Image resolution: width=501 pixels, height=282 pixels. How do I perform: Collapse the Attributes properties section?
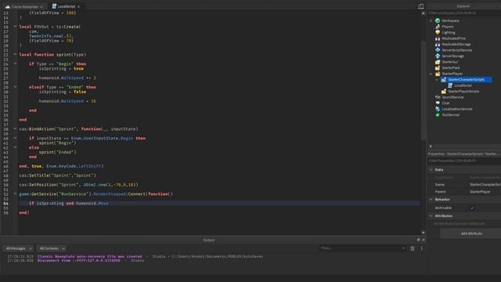point(431,216)
